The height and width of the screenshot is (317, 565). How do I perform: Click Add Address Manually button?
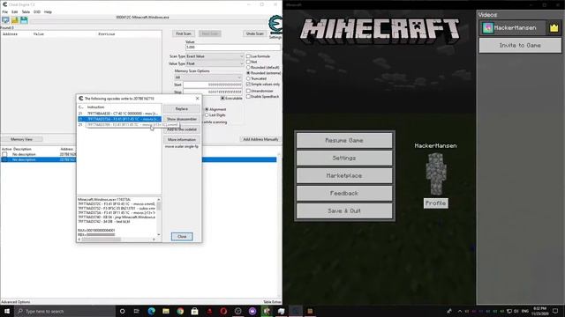[260, 139]
